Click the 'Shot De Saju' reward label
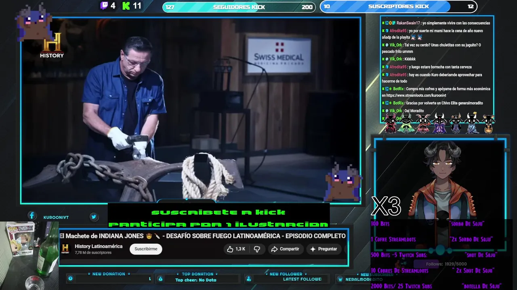This screenshot has width=517, height=290. 480,255
